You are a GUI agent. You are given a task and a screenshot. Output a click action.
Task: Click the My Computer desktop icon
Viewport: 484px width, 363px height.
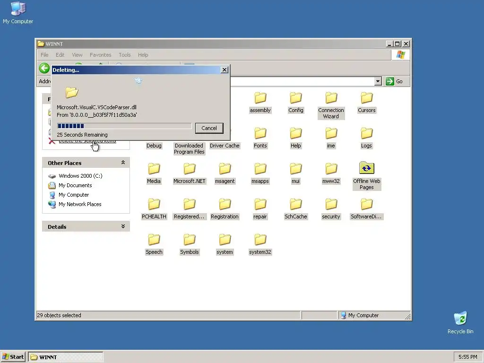pos(18,13)
